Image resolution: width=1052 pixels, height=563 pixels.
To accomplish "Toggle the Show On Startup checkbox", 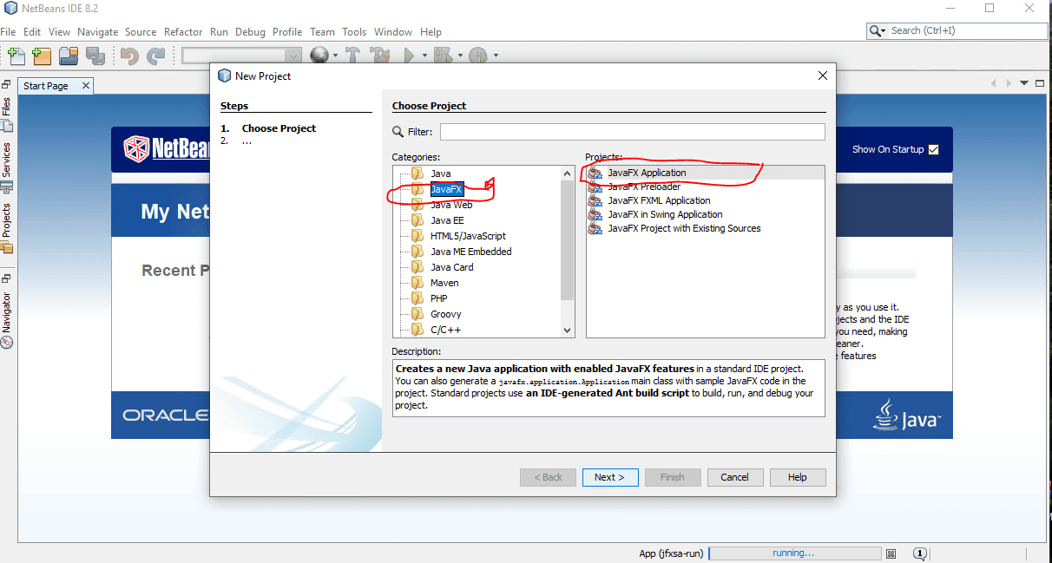I will [933, 149].
